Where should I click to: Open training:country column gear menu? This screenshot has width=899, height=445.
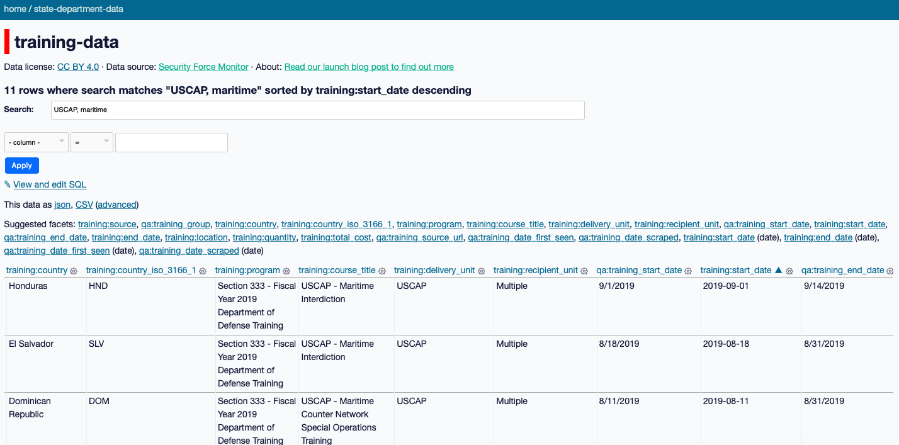click(x=74, y=271)
